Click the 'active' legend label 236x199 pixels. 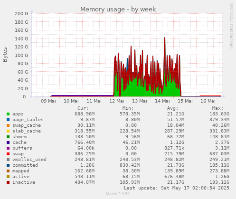coord(21,177)
